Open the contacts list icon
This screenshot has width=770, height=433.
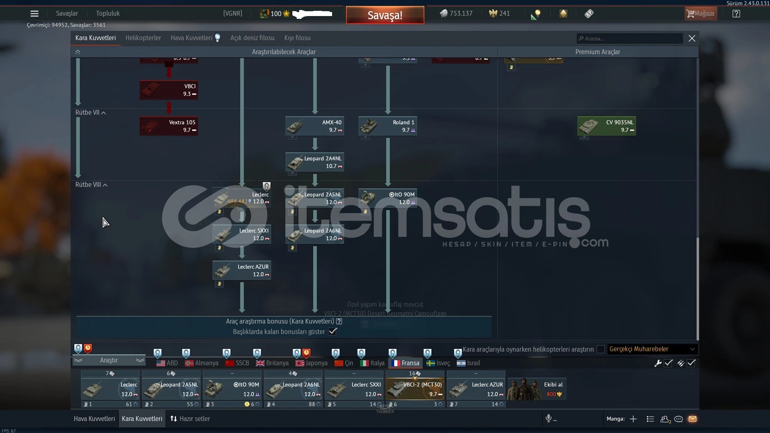[666, 419]
